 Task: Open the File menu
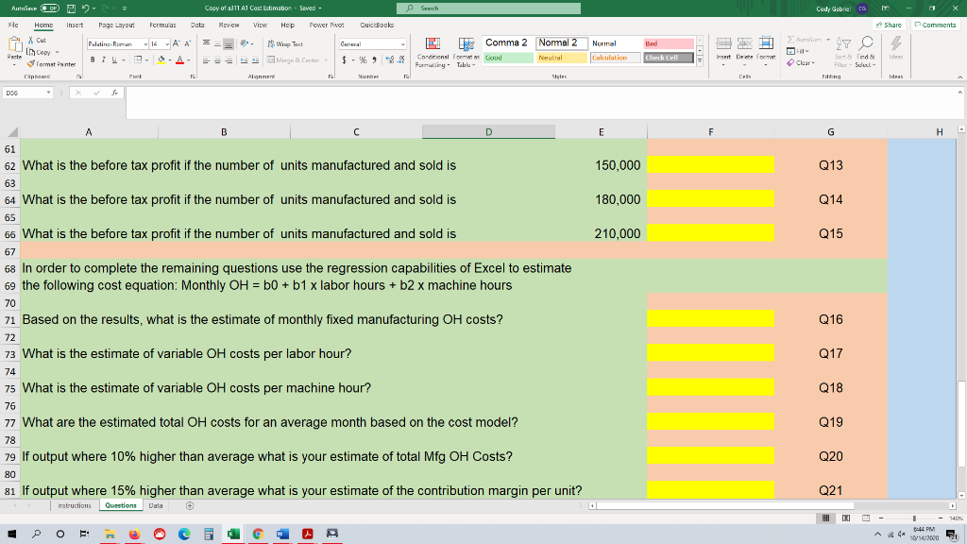[x=13, y=25]
